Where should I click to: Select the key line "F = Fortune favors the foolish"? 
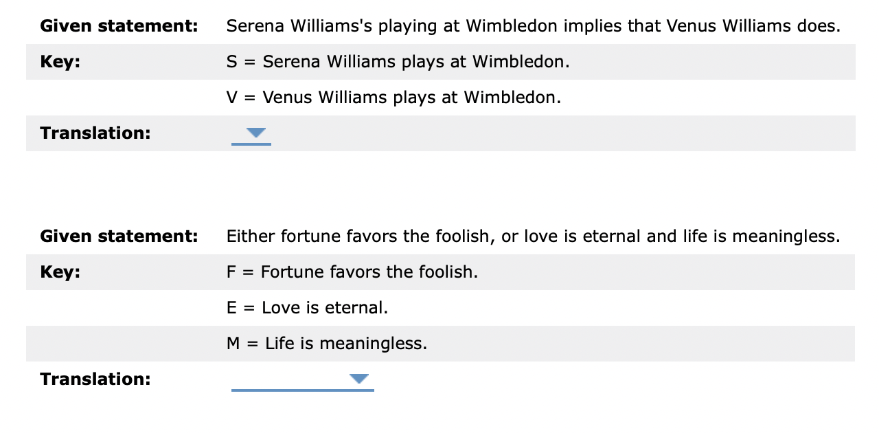(352, 272)
